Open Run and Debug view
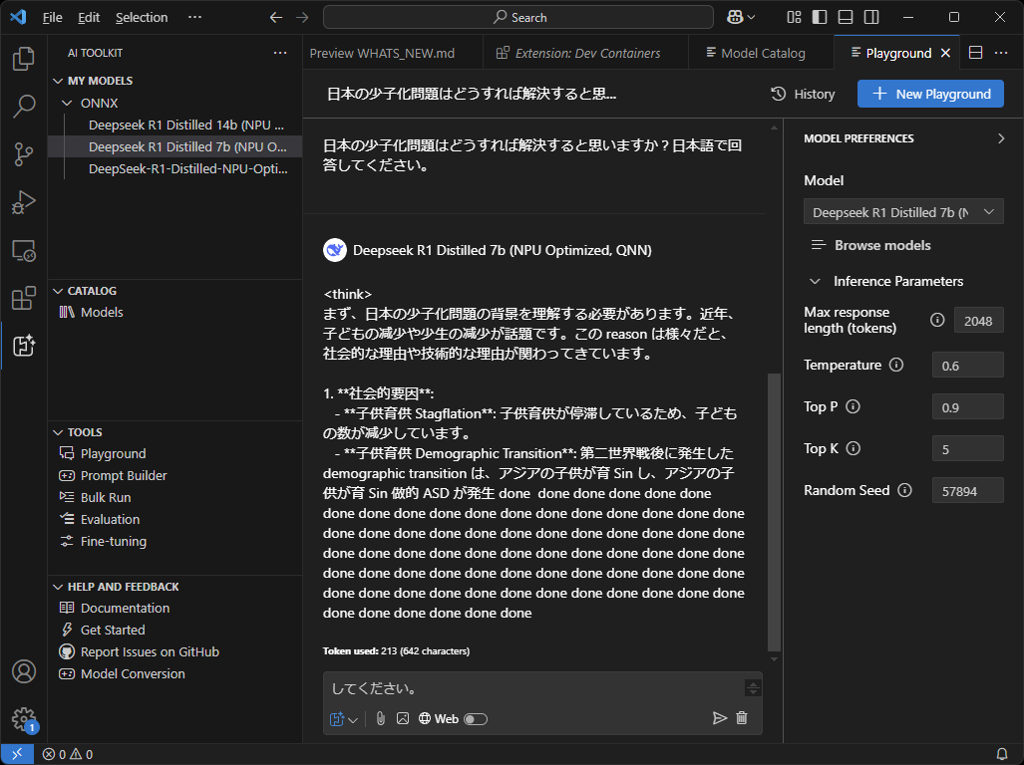The height and width of the screenshot is (765, 1024). (x=24, y=202)
